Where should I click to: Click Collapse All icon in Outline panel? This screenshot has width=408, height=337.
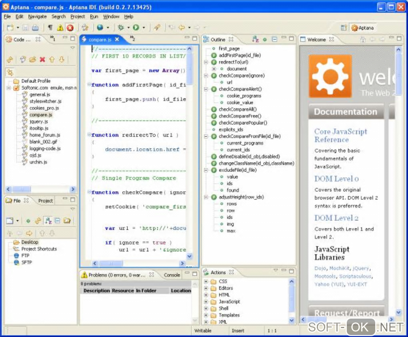(274, 40)
